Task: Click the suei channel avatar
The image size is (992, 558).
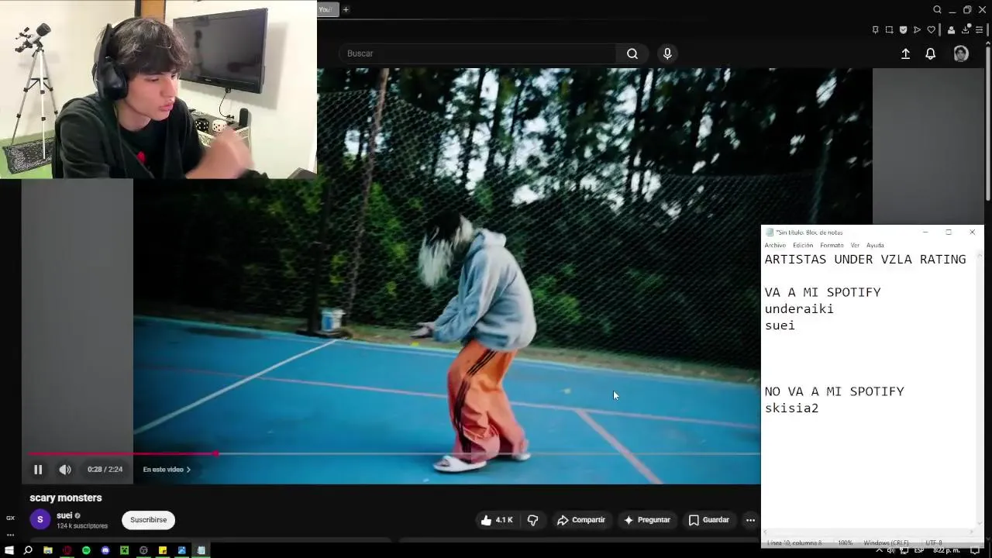Action: pyautogui.click(x=40, y=520)
